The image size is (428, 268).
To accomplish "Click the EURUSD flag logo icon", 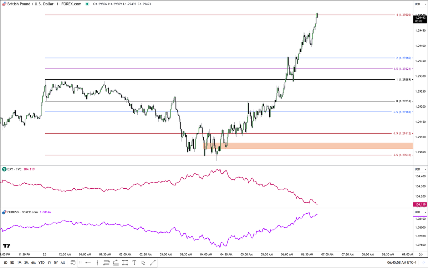I will (x=4, y=212).
